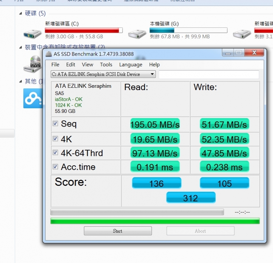Screen dimensions: 273x263
Task: Open the View menu
Action: tap(88, 65)
